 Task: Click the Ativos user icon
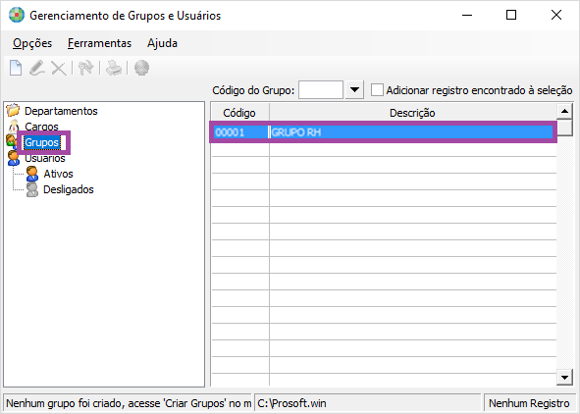click(x=32, y=174)
